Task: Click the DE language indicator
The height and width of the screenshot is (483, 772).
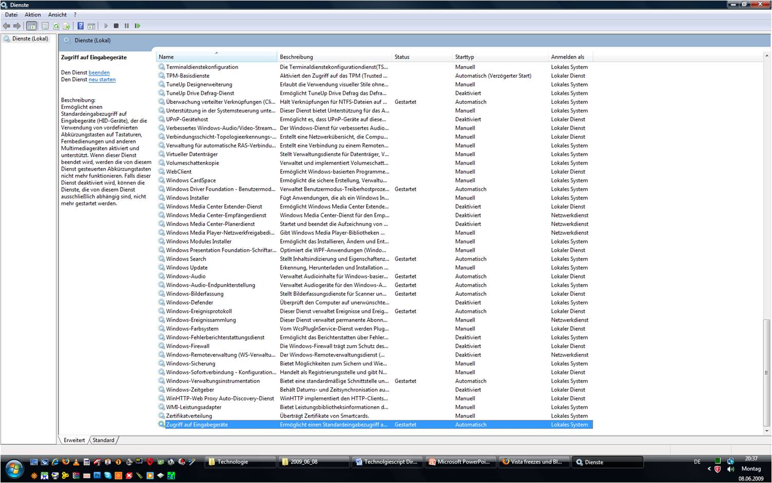Action: point(697,462)
